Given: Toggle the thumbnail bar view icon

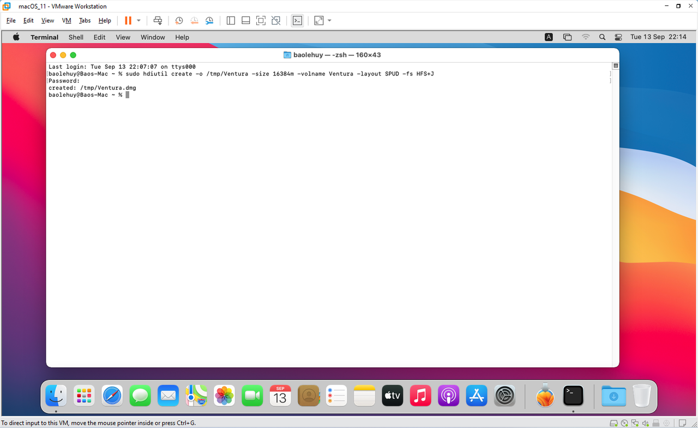Looking at the screenshot, I should point(246,21).
